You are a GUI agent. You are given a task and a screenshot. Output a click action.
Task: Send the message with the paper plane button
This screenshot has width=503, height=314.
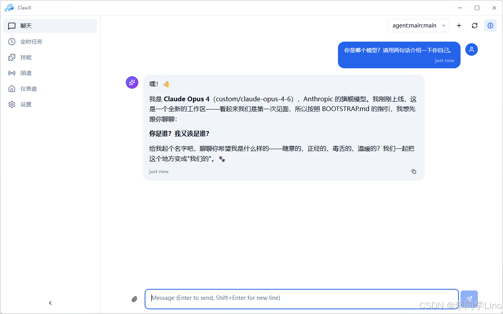coord(469,299)
